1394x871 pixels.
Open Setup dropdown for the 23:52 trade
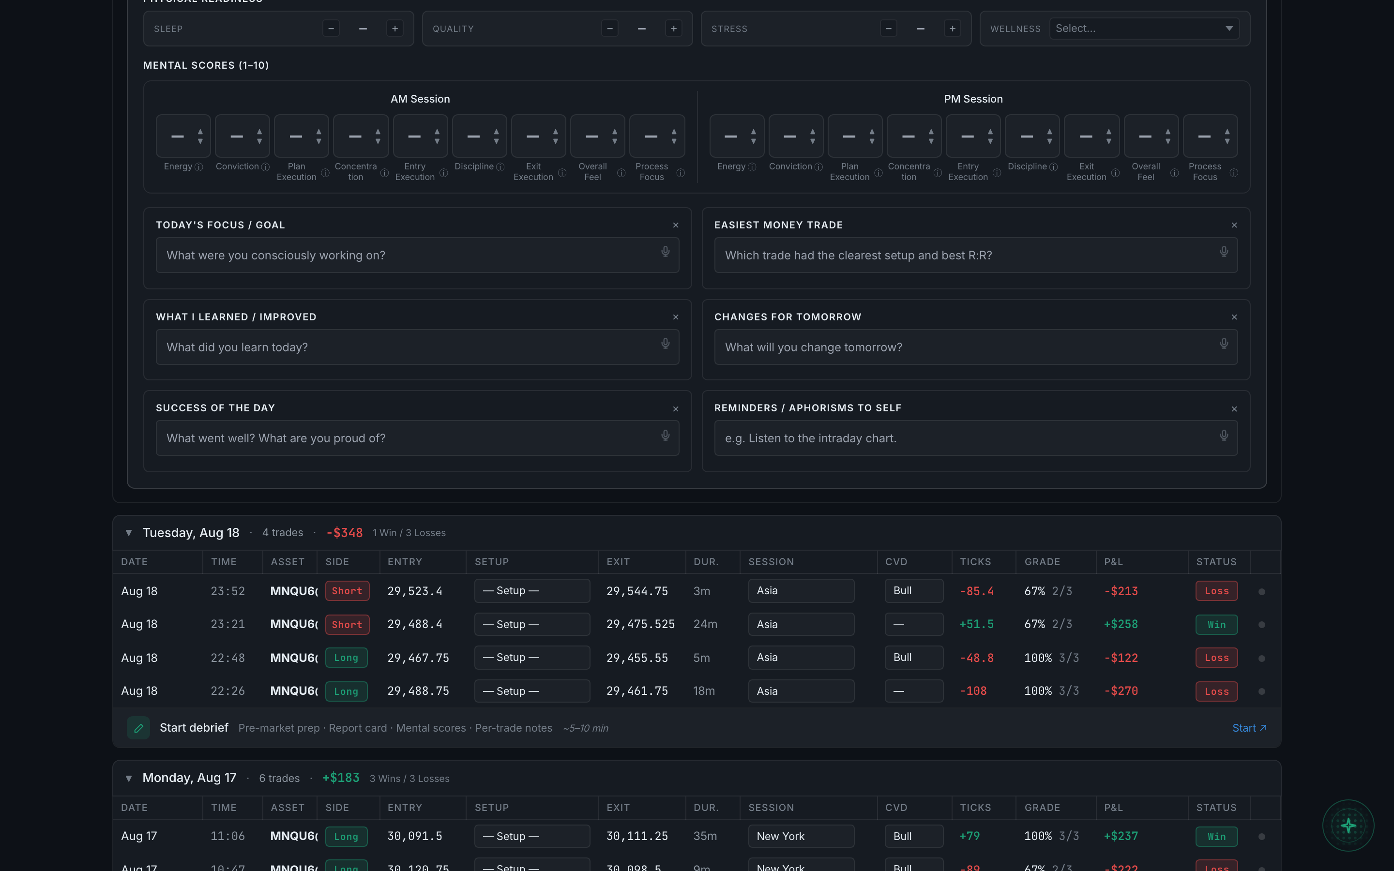[532, 591]
